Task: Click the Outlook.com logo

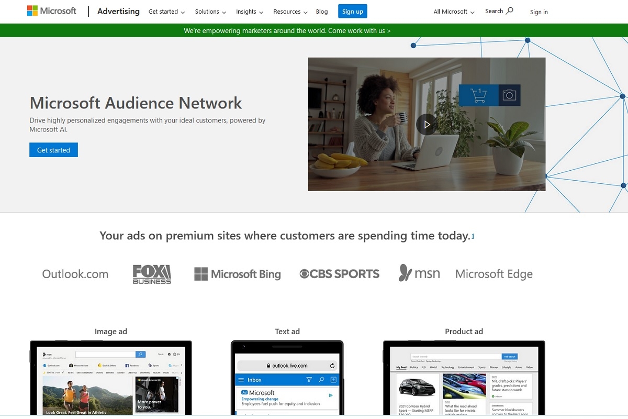Action: click(75, 274)
